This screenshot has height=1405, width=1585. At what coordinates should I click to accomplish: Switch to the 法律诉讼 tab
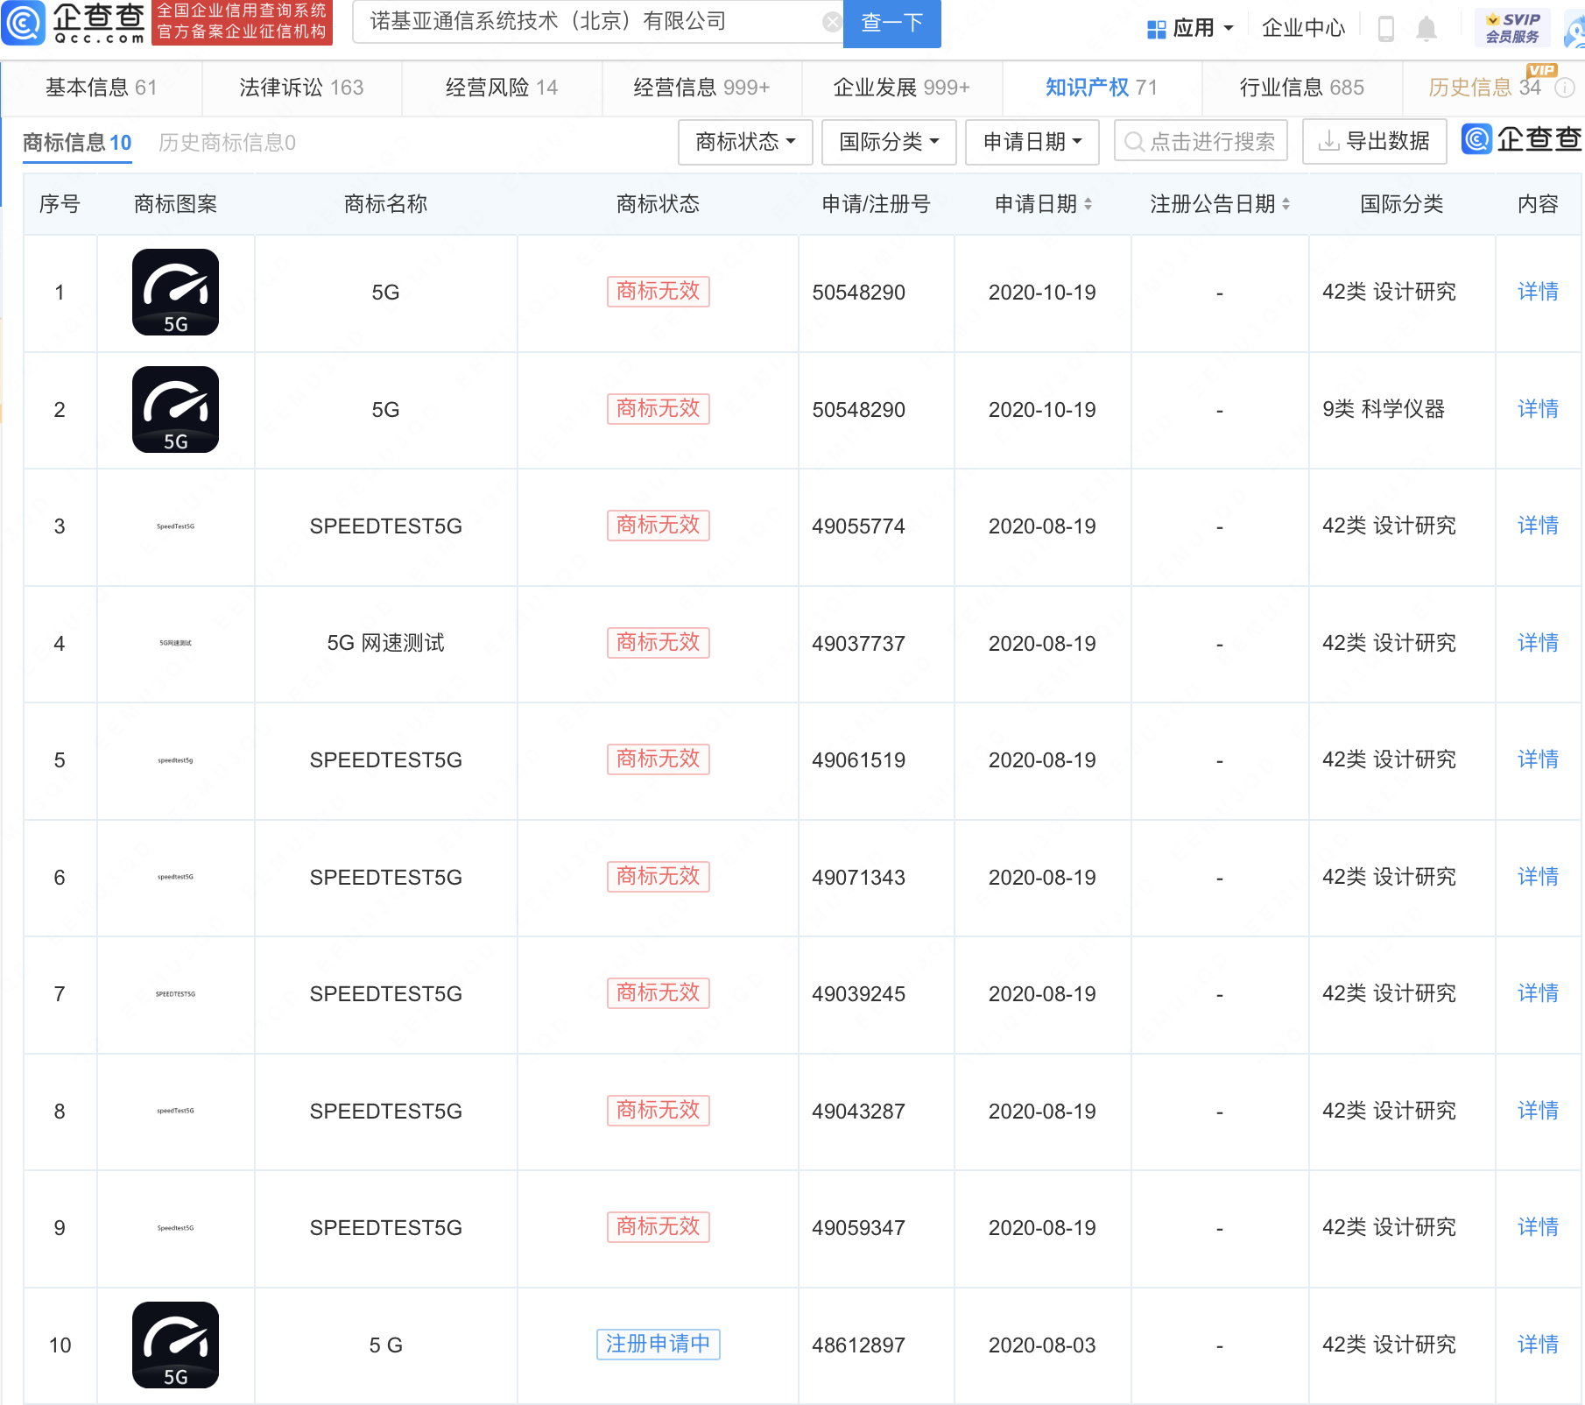click(x=301, y=88)
